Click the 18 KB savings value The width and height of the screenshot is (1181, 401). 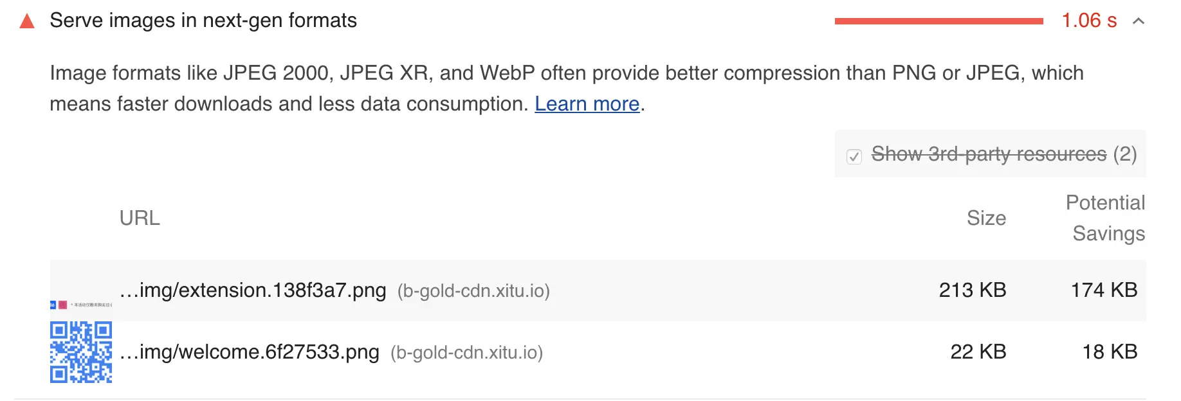click(1110, 352)
